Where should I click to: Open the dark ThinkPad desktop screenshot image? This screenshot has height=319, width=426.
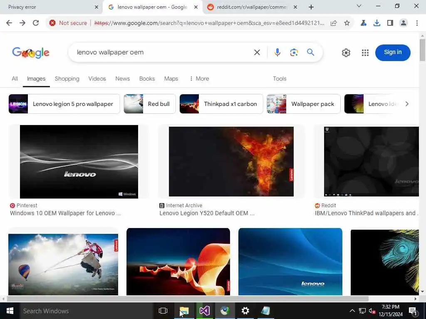(x=372, y=162)
